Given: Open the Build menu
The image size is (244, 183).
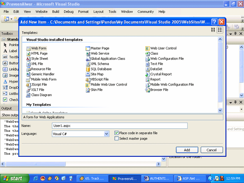Looking at the screenshot, I should coord(56,12).
